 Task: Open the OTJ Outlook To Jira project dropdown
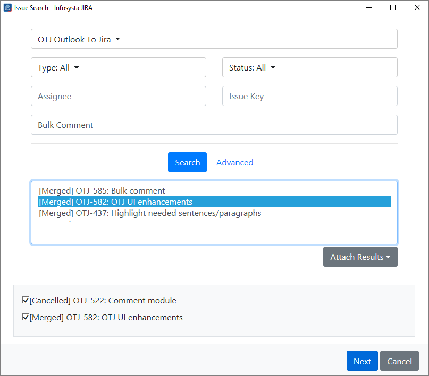(79, 39)
